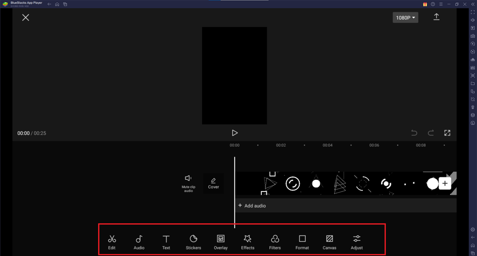Viewport: 477px width, 256px height.
Task: Expand the 1080P resolution dropdown
Action: coord(405,18)
